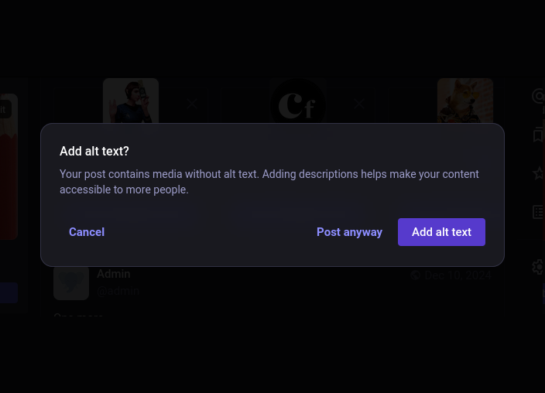The width and height of the screenshot is (545, 393).
Task: Click the globe visibility icon beside the date
Action: (x=416, y=275)
